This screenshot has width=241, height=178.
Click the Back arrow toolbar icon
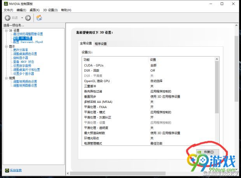coord(8,18)
